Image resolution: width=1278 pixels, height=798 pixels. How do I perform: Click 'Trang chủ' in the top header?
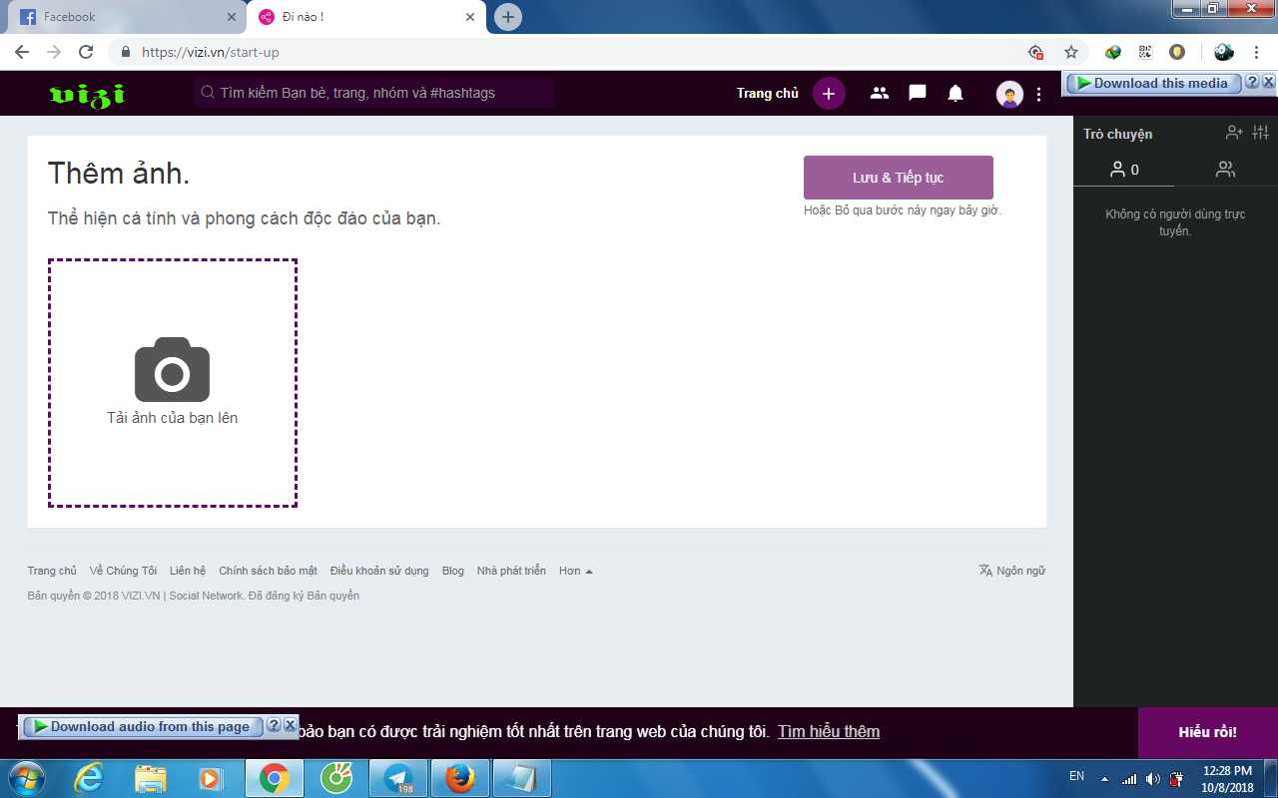tap(767, 93)
